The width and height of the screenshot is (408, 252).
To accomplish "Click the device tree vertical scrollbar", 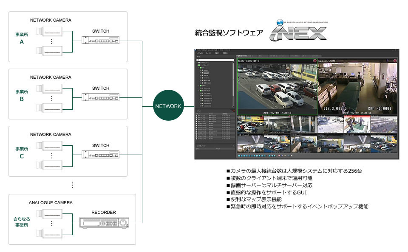I will 233,84.
